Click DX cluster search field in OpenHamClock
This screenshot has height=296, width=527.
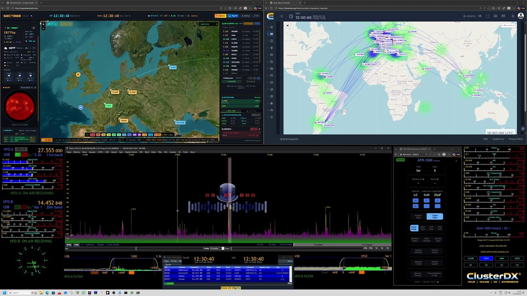click(241, 28)
